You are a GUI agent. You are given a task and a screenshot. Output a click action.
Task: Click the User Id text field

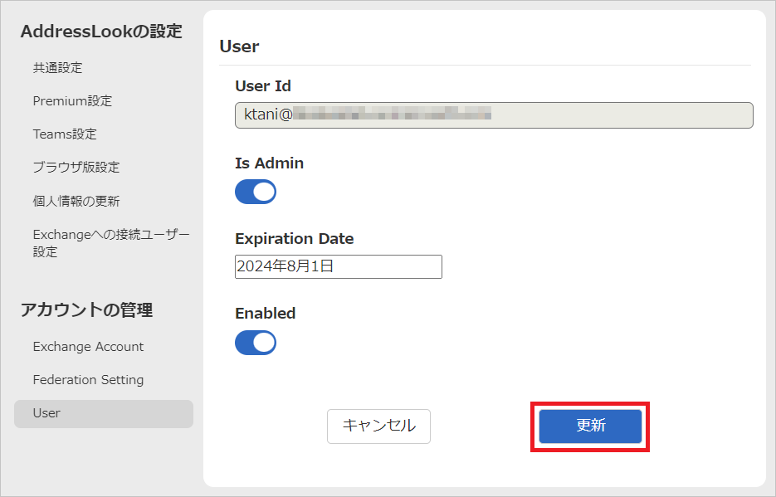coord(494,115)
